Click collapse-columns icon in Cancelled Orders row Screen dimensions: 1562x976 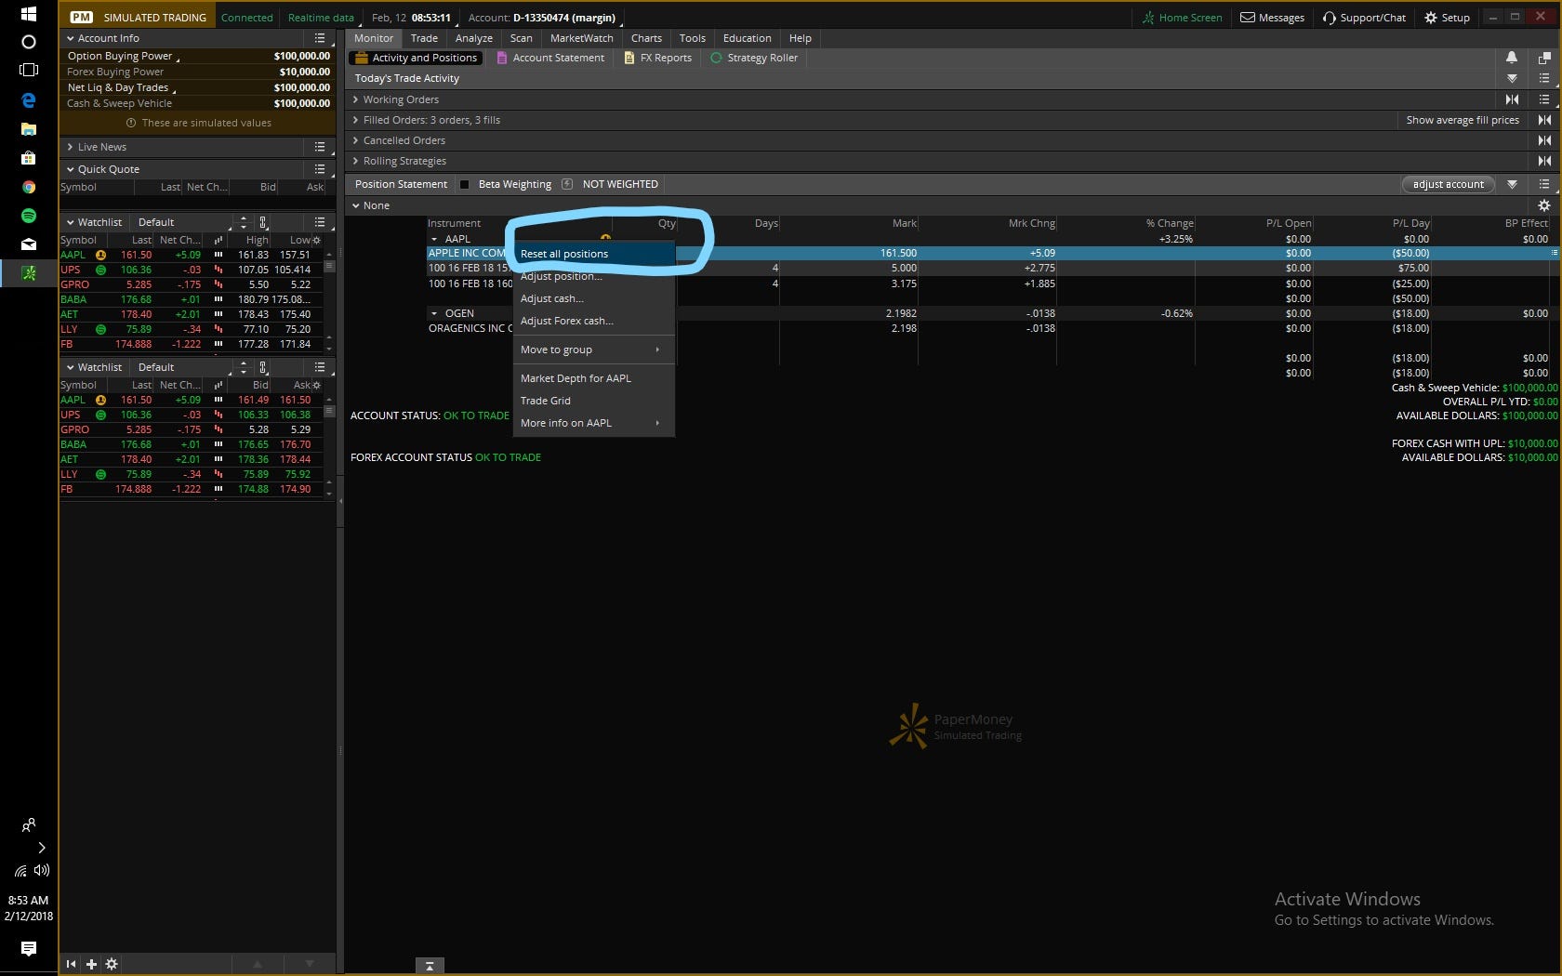point(1544,140)
